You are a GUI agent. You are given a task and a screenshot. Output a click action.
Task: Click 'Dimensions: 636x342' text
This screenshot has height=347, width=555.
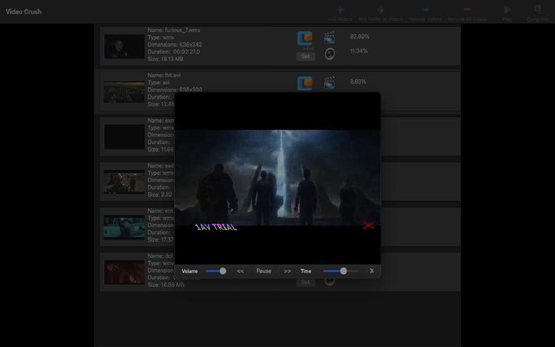point(175,44)
